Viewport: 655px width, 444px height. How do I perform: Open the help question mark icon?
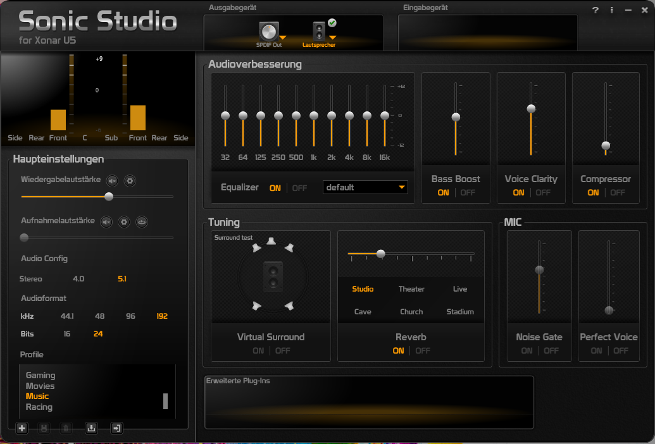tap(596, 10)
